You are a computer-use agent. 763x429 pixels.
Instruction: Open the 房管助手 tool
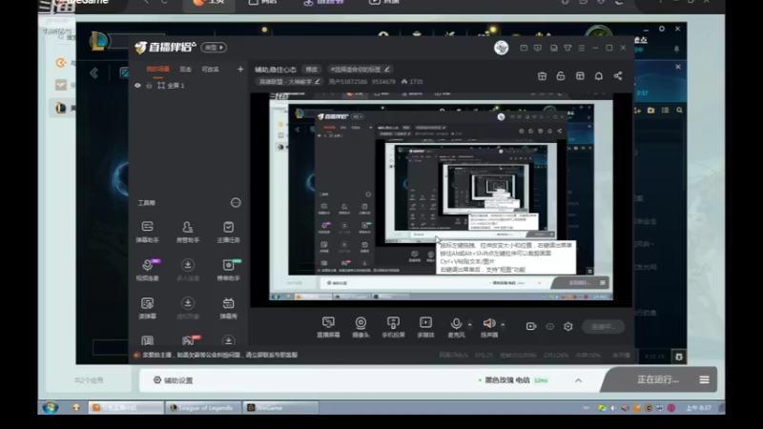tap(187, 232)
